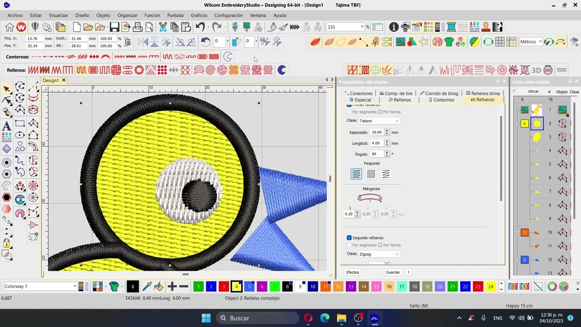
Task: Open the Conectores tab
Action: [x=359, y=94]
